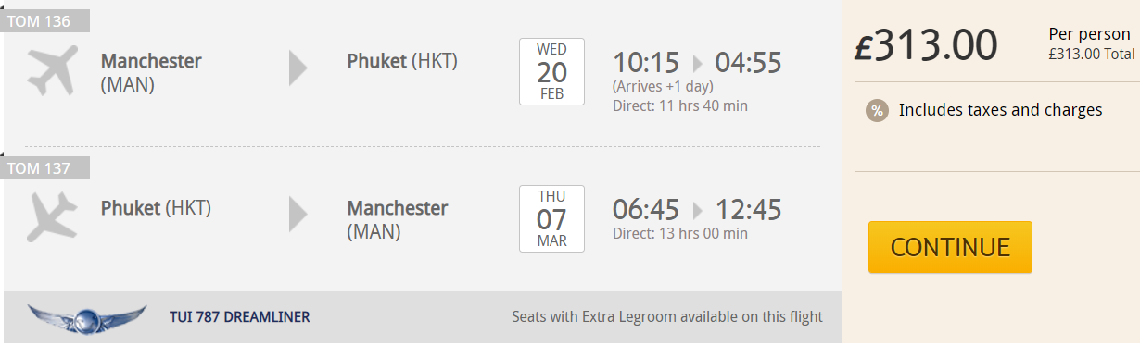Click the TUI Dreamliner wings logo
Screen dimensions: 1140x345
tap(87, 318)
